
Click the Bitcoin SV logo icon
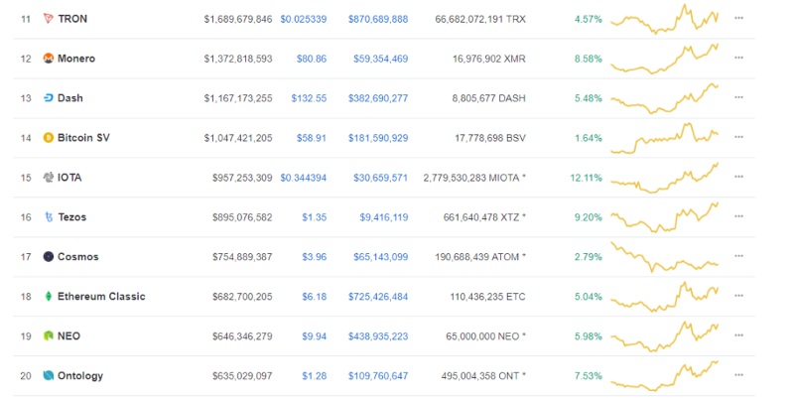48,138
